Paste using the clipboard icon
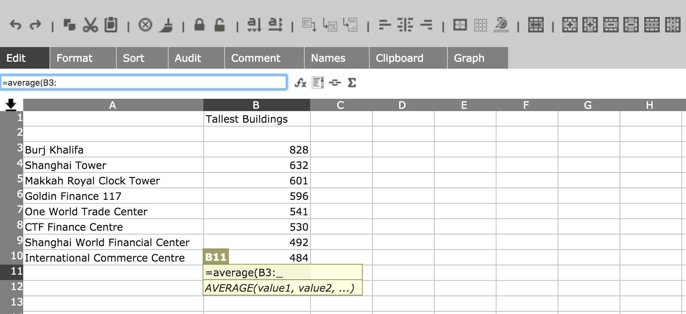 (111, 25)
